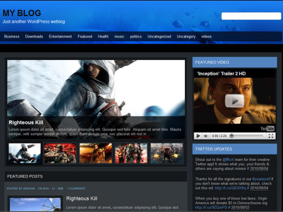Expand video to fullscreen
This screenshot has height=212, width=283.
coord(271,136)
